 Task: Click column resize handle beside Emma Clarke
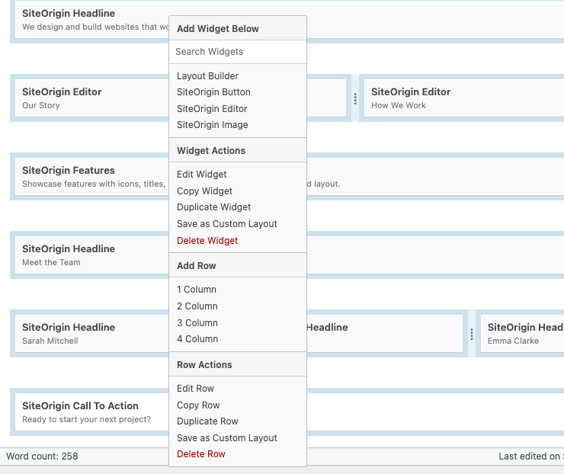[472, 334]
